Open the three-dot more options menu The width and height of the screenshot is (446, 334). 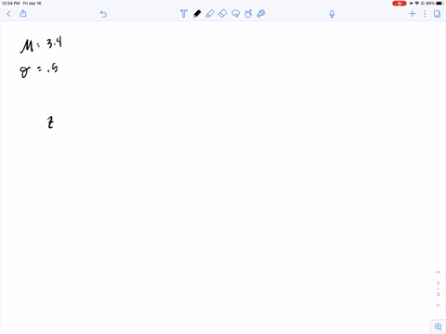click(x=425, y=14)
